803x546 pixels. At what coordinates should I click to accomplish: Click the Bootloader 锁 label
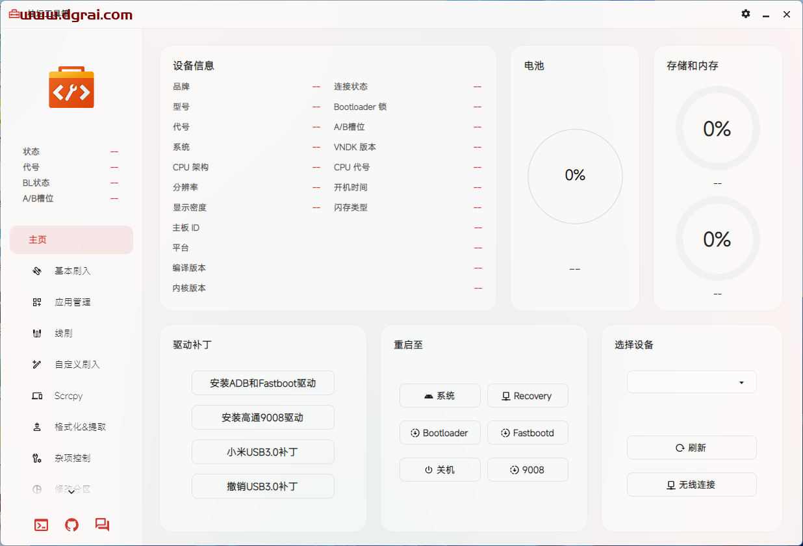click(361, 107)
